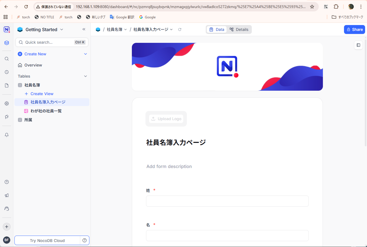Collapse the left sidebar with double chevron

tap(84, 29)
